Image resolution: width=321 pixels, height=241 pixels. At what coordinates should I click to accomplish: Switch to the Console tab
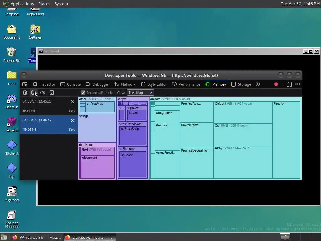pos(71,84)
